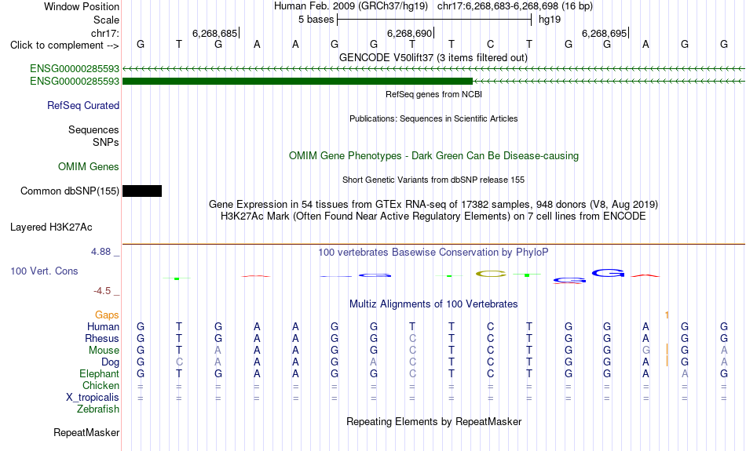Click the -4.5 PhyloP scale value
The image size is (746, 451).
click(x=102, y=291)
